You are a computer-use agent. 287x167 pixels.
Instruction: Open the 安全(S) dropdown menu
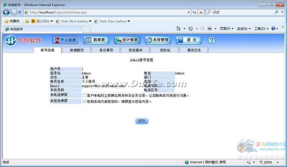[244, 29]
